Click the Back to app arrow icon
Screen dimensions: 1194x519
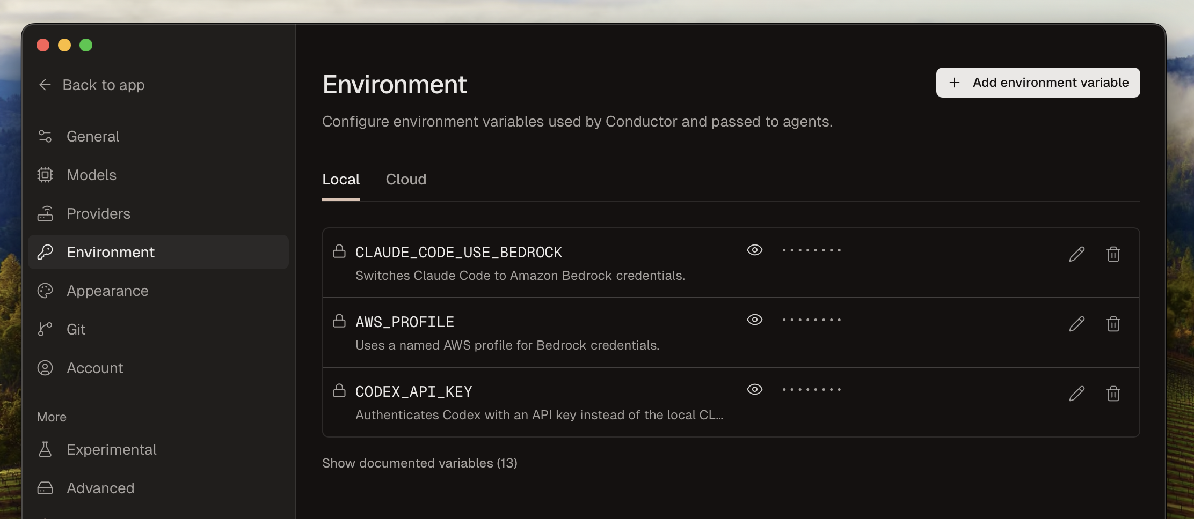click(45, 85)
